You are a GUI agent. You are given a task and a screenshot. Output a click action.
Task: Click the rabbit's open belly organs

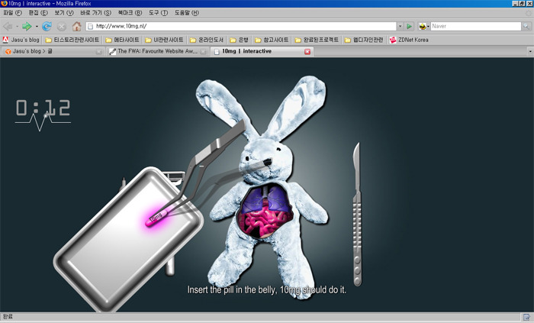265,212
